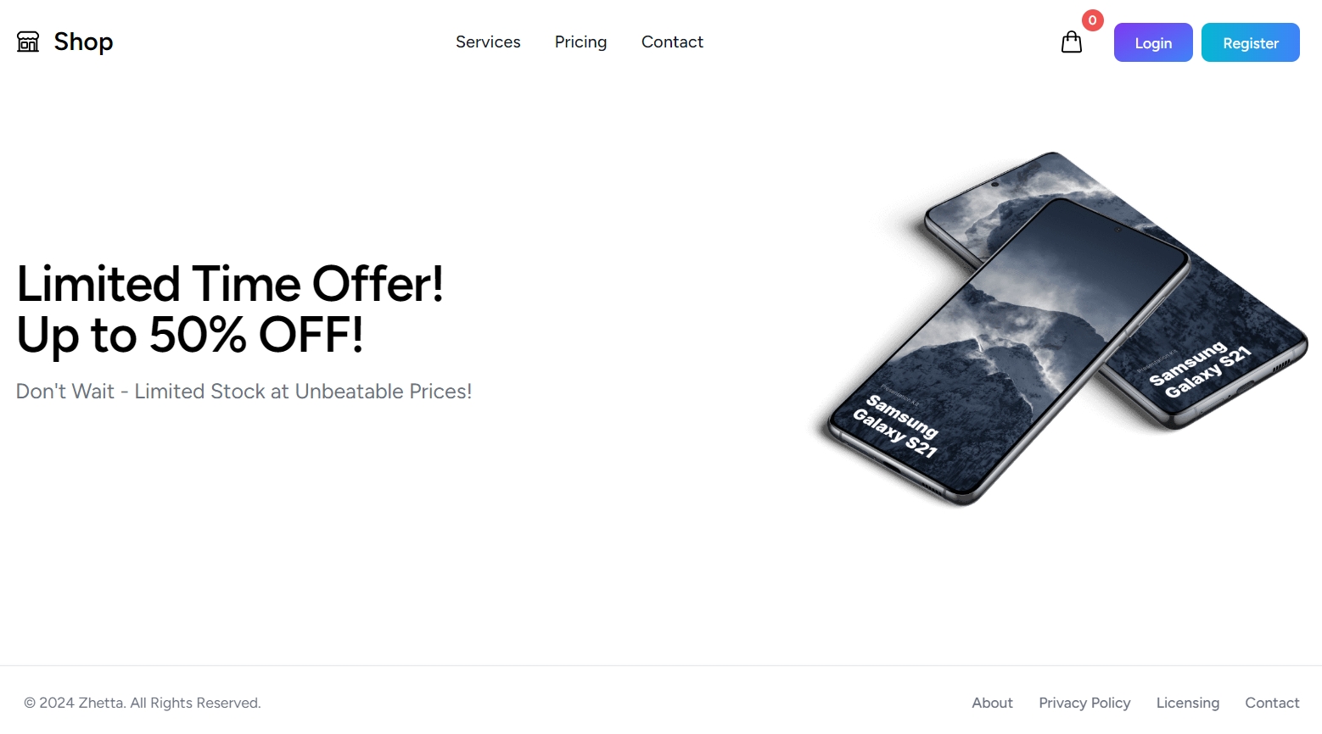
Task: Open the About footer link
Action: (x=992, y=703)
